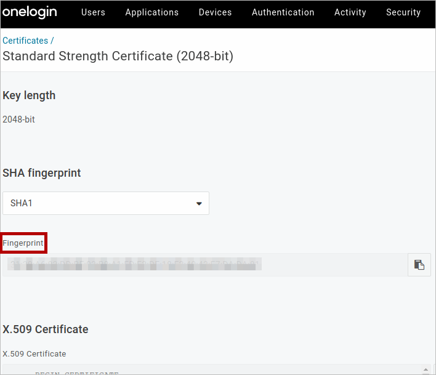Click the Key length heading
This screenshot has height=375, width=436.
(x=29, y=95)
